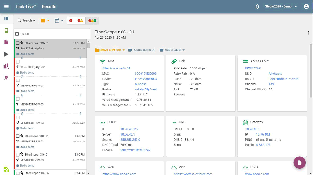Open the uploaded files sidebar icon
The width and height of the screenshot is (313, 175).
(x=6, y=42)
